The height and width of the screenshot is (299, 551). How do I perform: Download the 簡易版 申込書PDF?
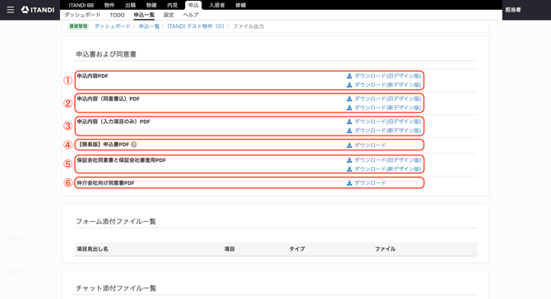366,145
